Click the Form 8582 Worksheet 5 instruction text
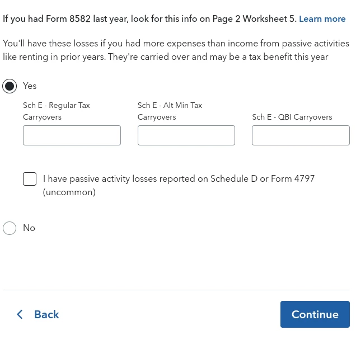The width and height of the screenshot is (356, 349). (x=150, y=19)
